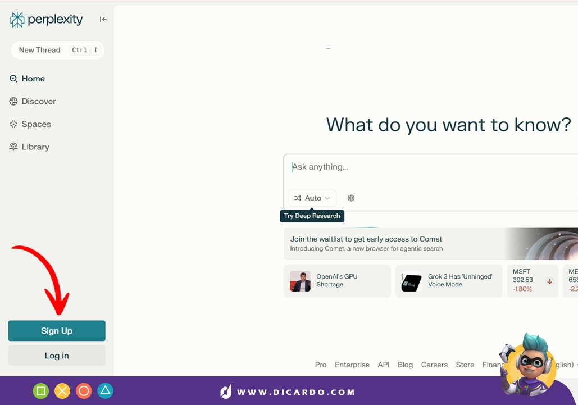The width and height of the screenshot is (578, 405).
Task: Open OpenAI's GPU Shortage story
Action: click(337, 281)
